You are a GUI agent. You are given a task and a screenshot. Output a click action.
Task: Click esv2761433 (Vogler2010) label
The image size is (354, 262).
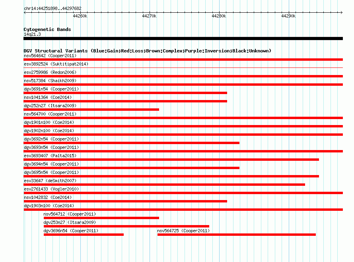(x=51, y=189)
